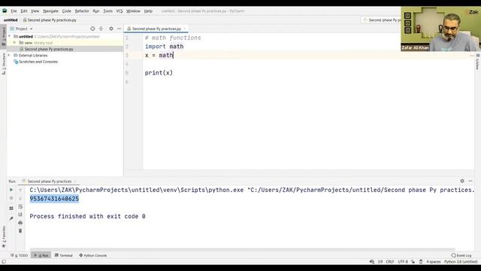The image size is (481, 271).
Task: Open the Help menu
Action: click(148, 11)
